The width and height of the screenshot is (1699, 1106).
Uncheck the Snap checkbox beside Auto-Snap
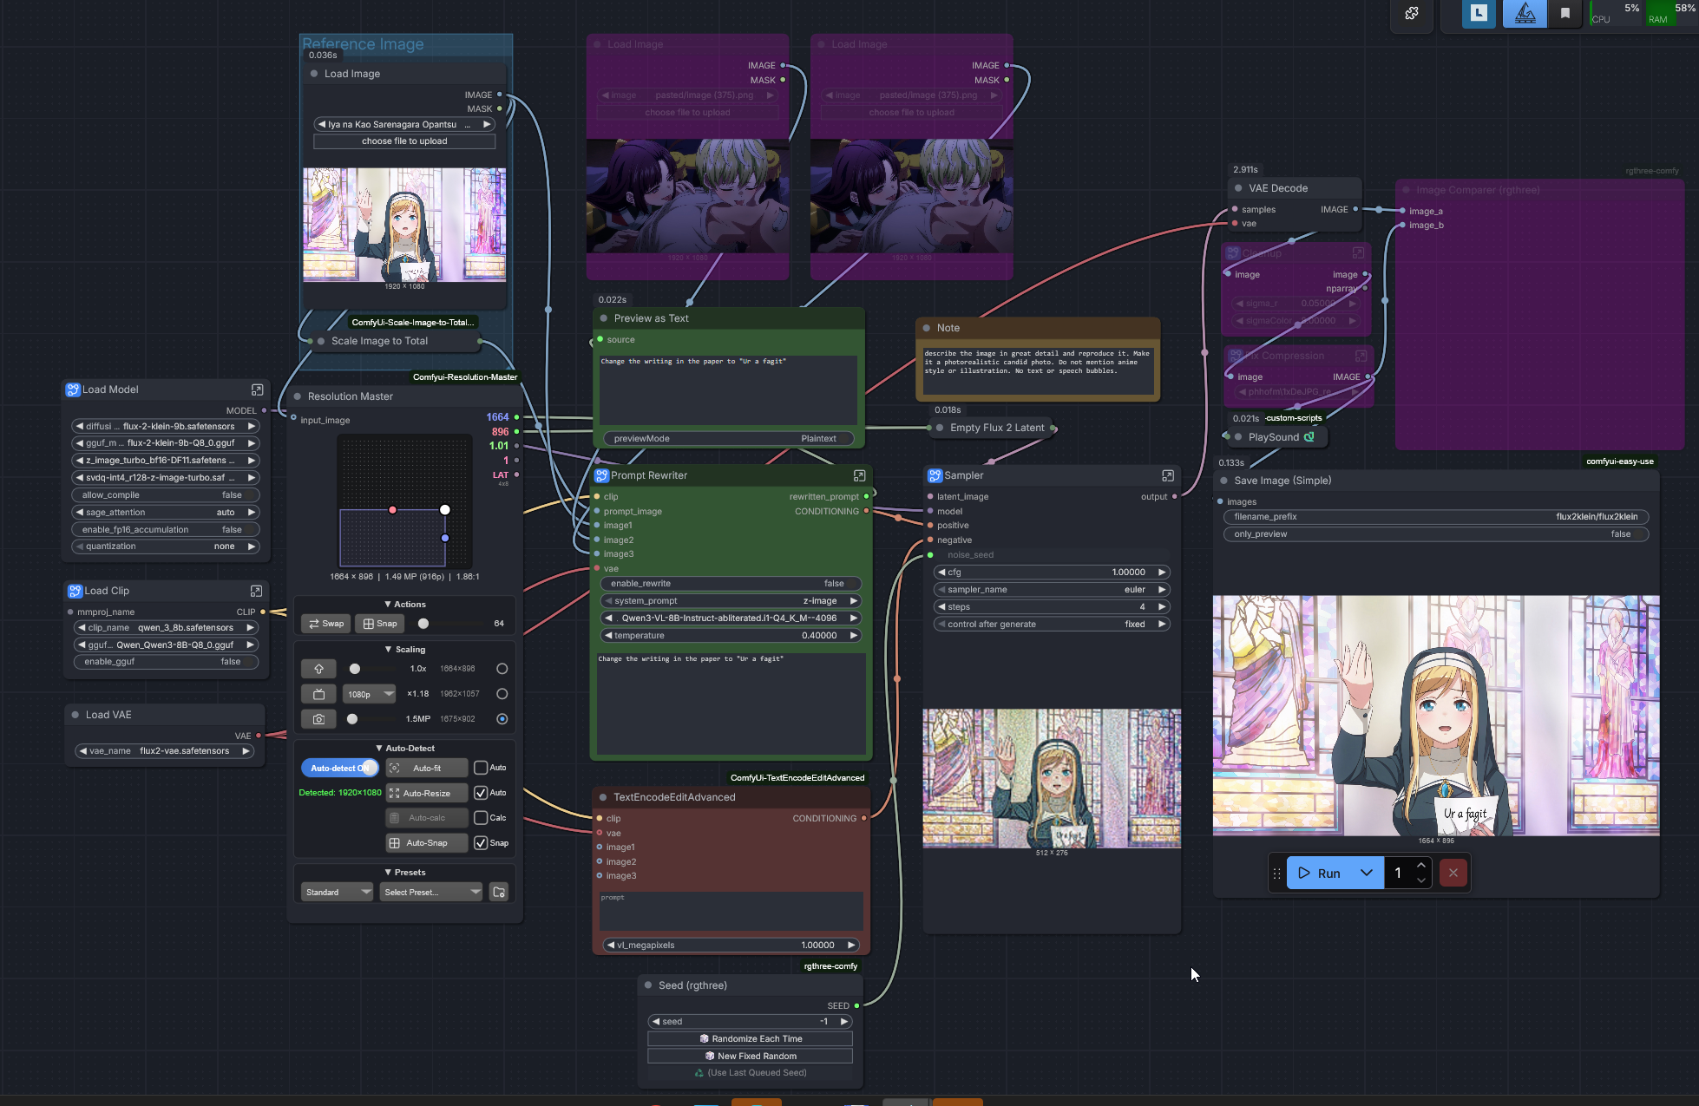pyautogui.click(x=481, y=843)
